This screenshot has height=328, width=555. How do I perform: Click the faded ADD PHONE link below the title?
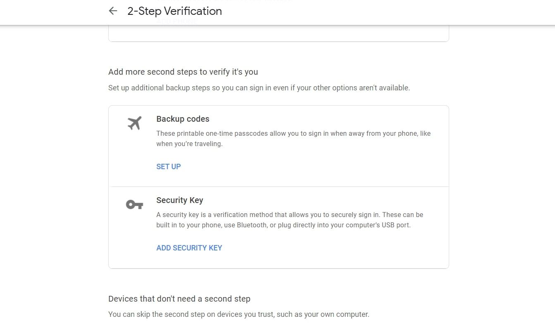coord(177,21)
